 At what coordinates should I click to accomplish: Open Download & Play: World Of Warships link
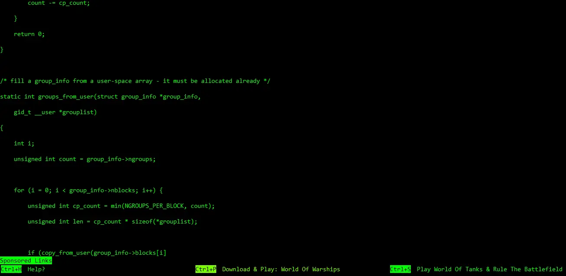point(281,269)
